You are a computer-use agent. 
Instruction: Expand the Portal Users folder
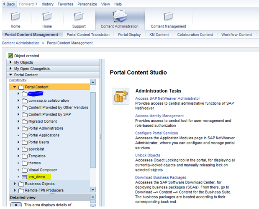tap(18, 142)
